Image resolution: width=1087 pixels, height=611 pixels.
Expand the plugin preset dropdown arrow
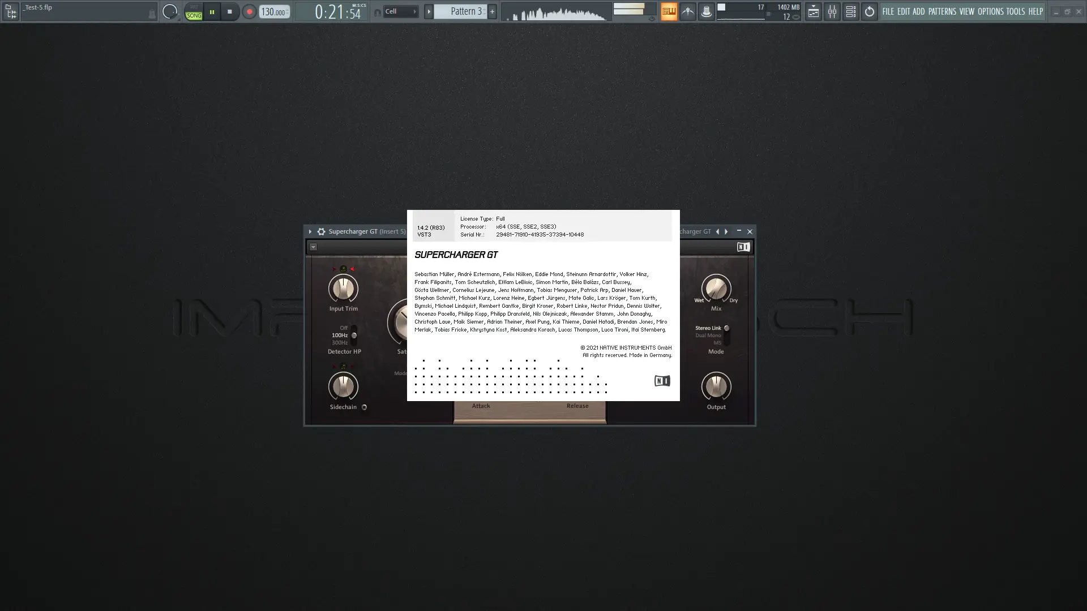313,247
